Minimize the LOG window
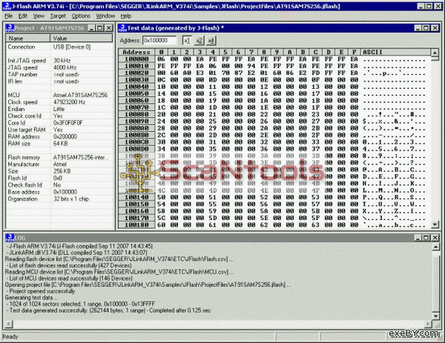The height and width of the screenshot is (343, 445). point(418,238)
